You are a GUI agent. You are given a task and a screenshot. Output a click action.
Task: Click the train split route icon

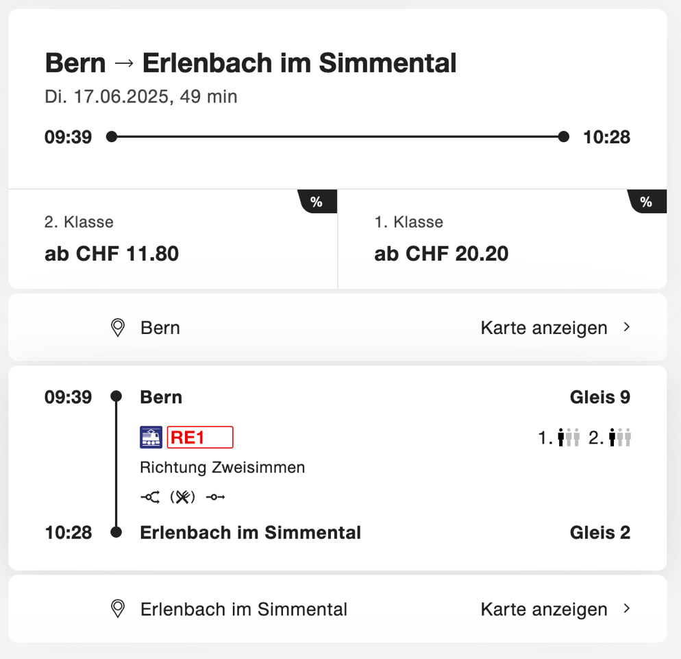(150, 497)
